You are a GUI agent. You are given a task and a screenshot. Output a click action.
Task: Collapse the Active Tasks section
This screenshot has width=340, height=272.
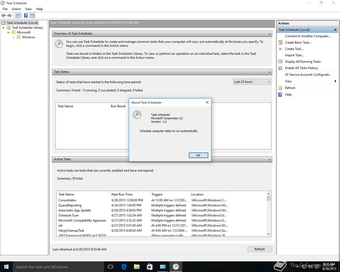point(269,159)
